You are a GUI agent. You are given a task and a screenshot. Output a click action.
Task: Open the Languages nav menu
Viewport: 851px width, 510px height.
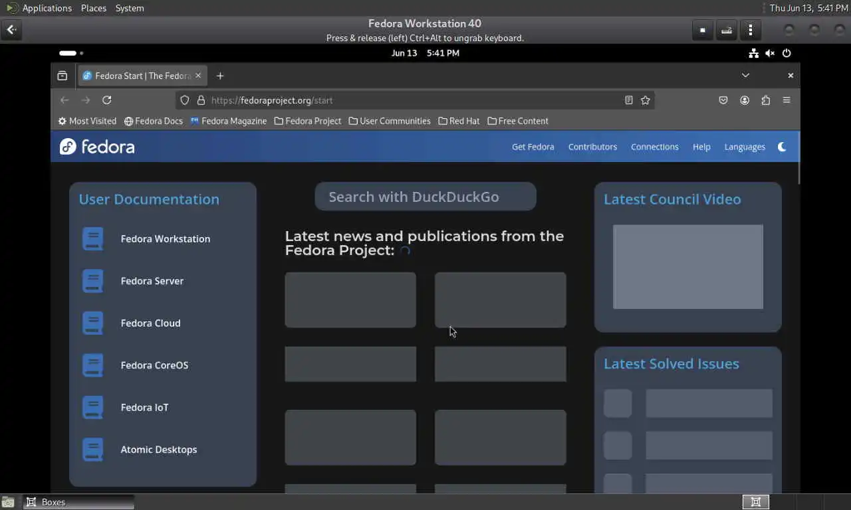point(745,147)
